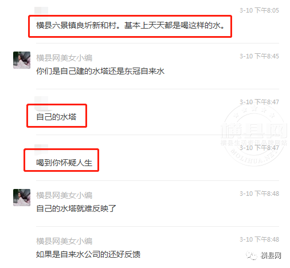Open the first 横县网美女小编 username

pyautogui.click(x=64, y=58)
